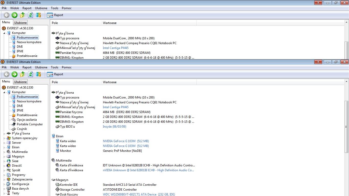Screen dimensions: 349x196
Task: Click the Sieæ network icon in tree
Action: click(x=9, y=161)
